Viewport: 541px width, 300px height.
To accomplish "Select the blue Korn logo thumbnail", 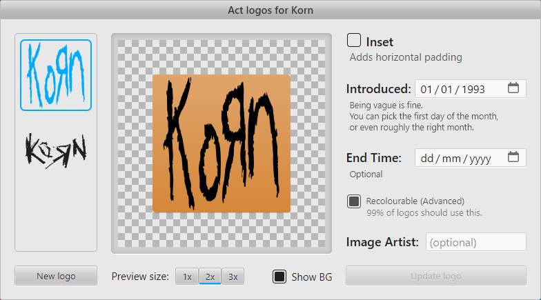I will coord(56,75).
